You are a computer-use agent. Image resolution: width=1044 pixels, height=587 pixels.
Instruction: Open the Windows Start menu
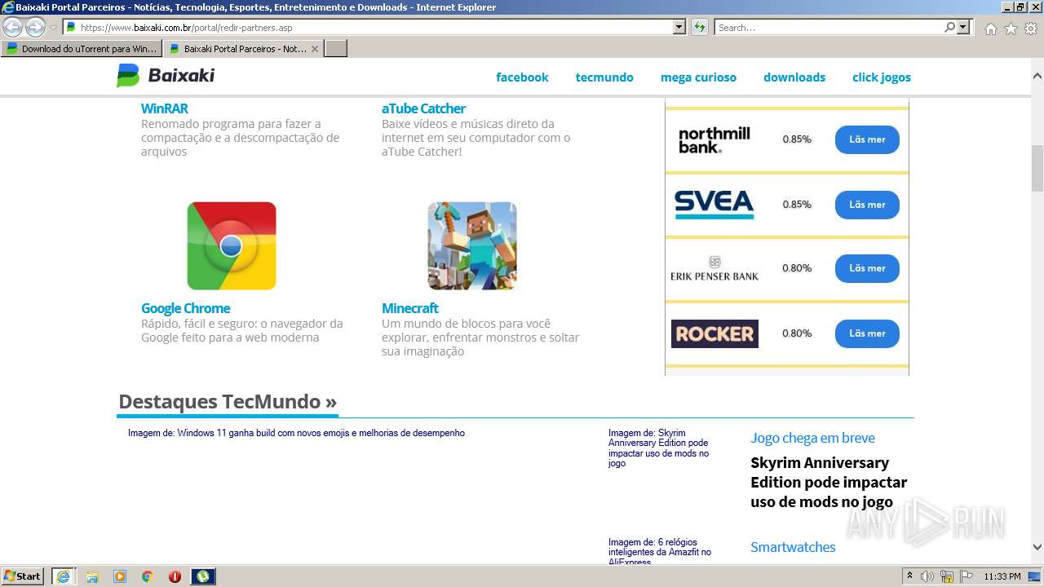coord(23,576)
